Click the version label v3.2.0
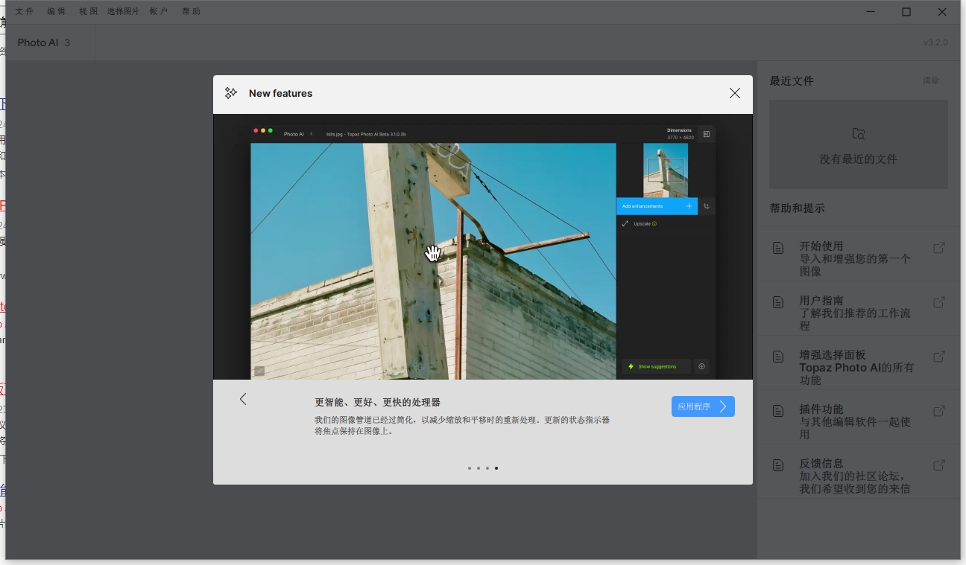 (935, 42)
